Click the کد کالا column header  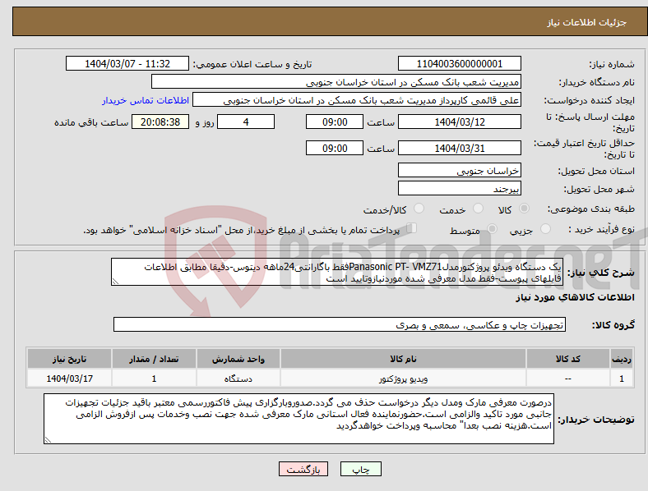pos(568,359)
